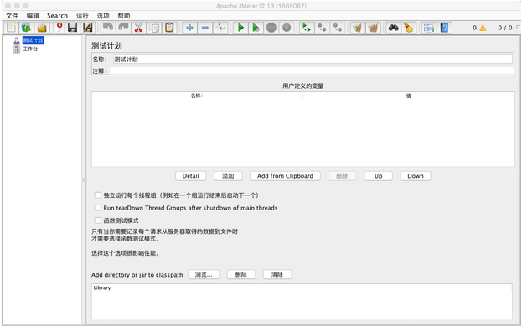The width and height of the screenshot is (522, 327).
Task: Open the 编辑 menu
Action: (33, 16)
